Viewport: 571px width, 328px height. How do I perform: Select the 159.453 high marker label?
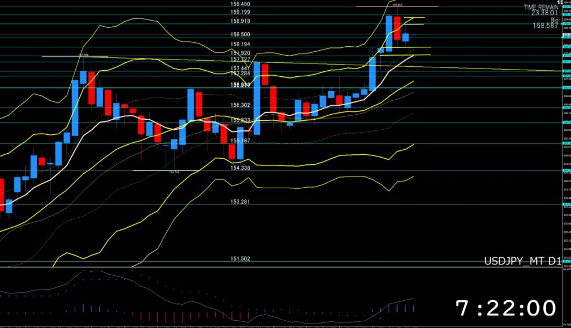coord(396,5)
